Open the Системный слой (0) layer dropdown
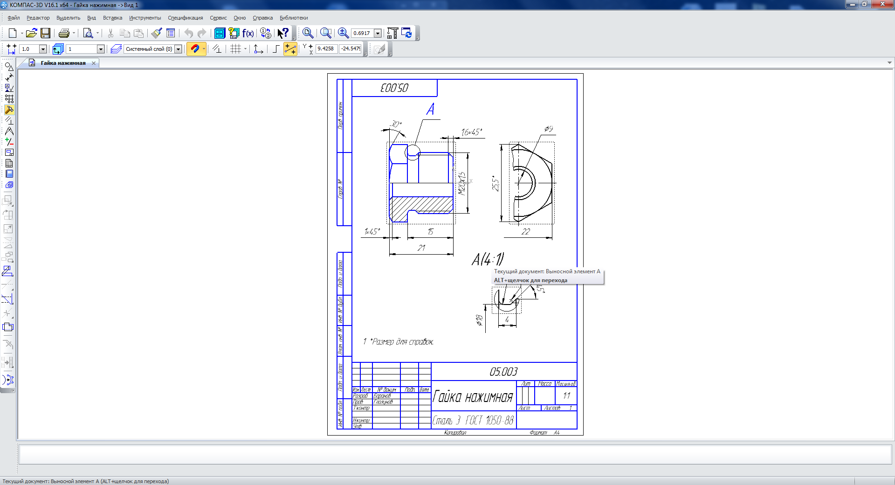The image size is (895, 485). tap(178, 49)
